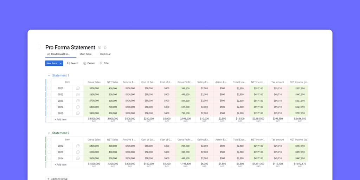
Task: Open the New Item dropdown arrow
Action: [60, 63]
